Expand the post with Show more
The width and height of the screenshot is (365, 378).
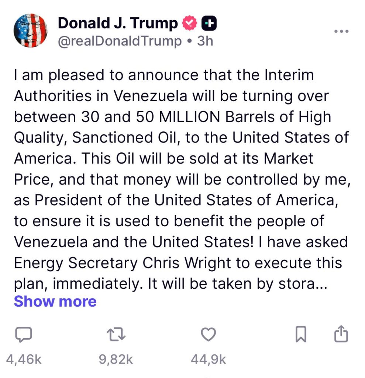point(55,302)
